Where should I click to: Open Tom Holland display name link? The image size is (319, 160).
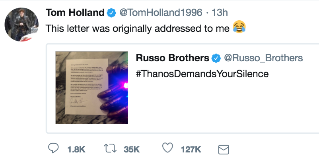point(75,13)
